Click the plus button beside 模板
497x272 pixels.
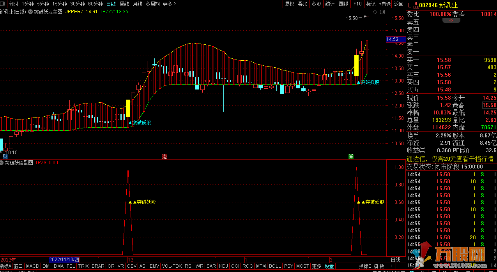pos(391,266)
